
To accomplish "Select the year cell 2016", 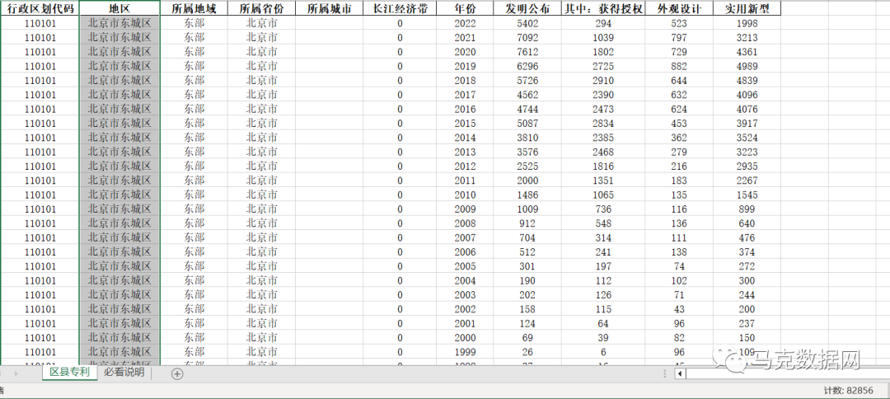I will [466, 109].
